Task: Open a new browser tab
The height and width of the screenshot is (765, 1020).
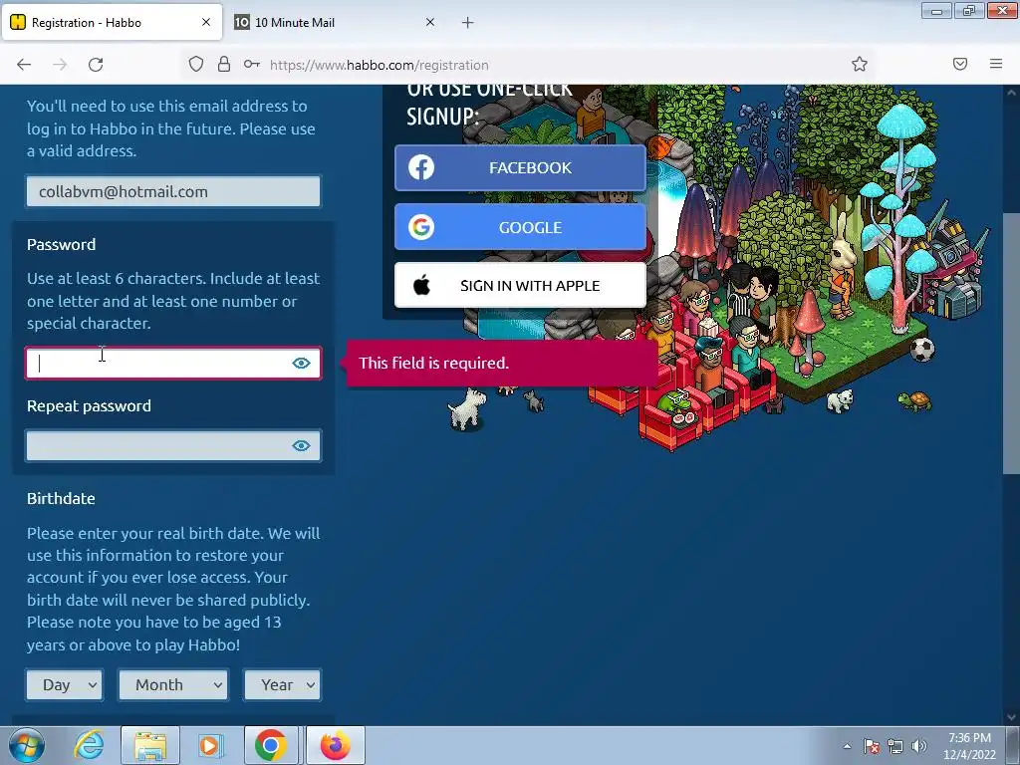Action: point(468,23)
